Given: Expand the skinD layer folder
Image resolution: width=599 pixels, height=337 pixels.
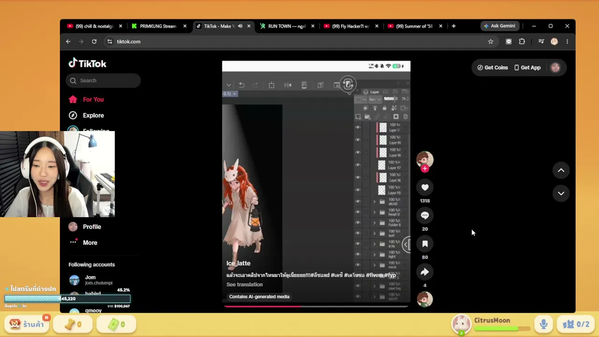Looking at the screenshot, I should tap(374, 202).
